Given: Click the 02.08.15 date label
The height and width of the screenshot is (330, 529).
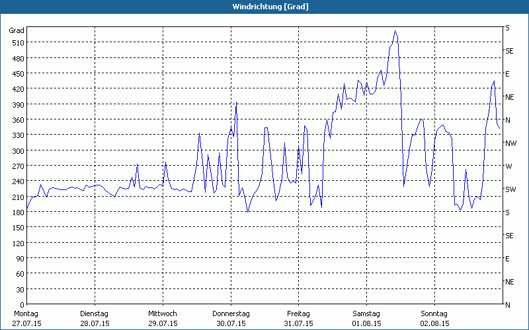Looking at the screenshot, I should click(x=435, y=323).
